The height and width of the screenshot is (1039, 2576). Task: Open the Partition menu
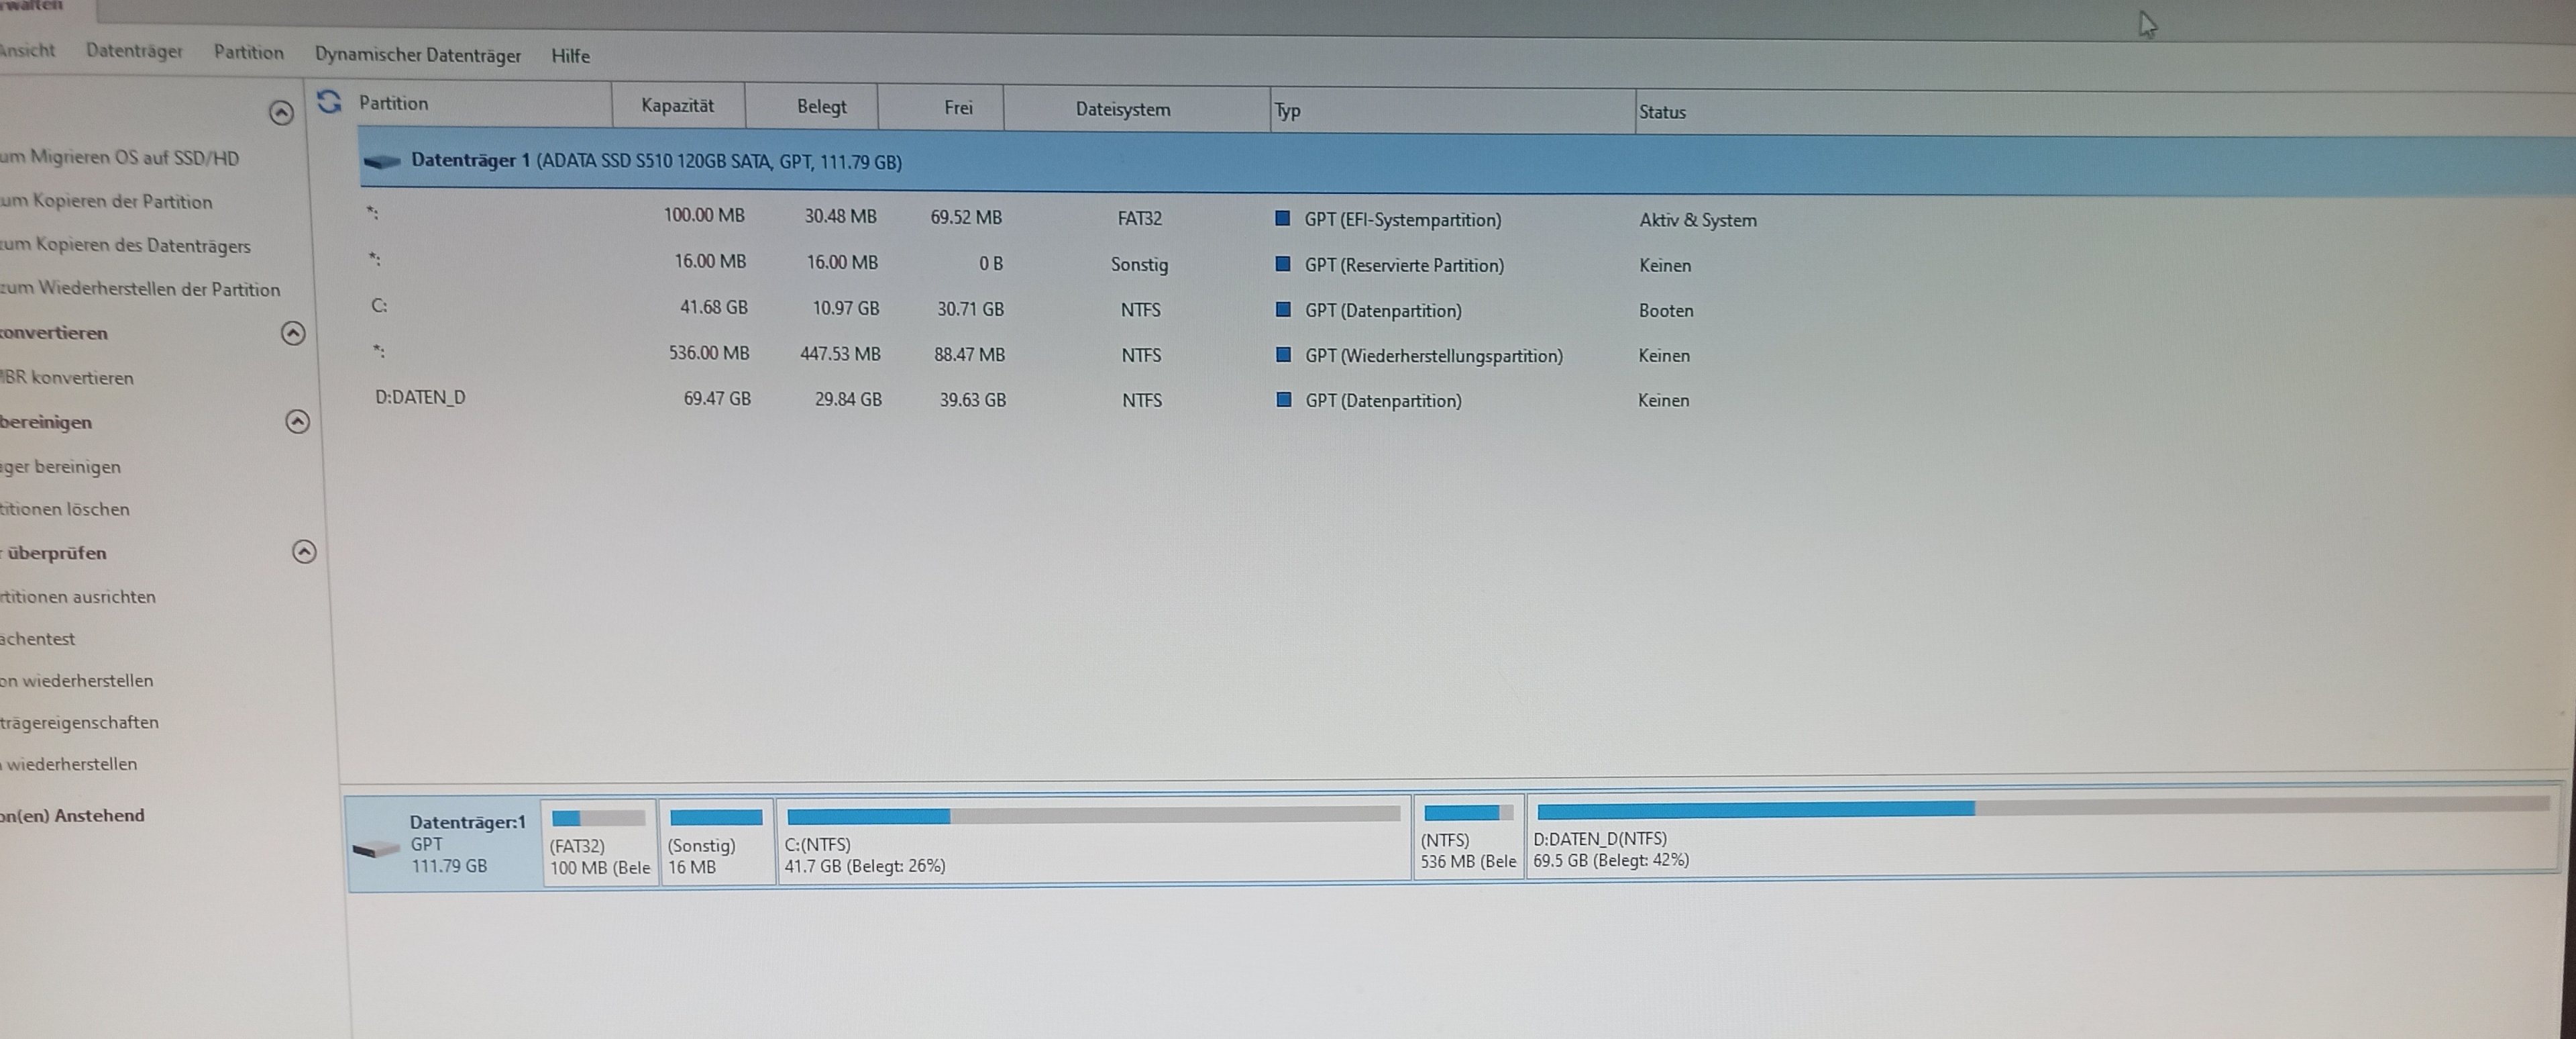pos(248,52)
